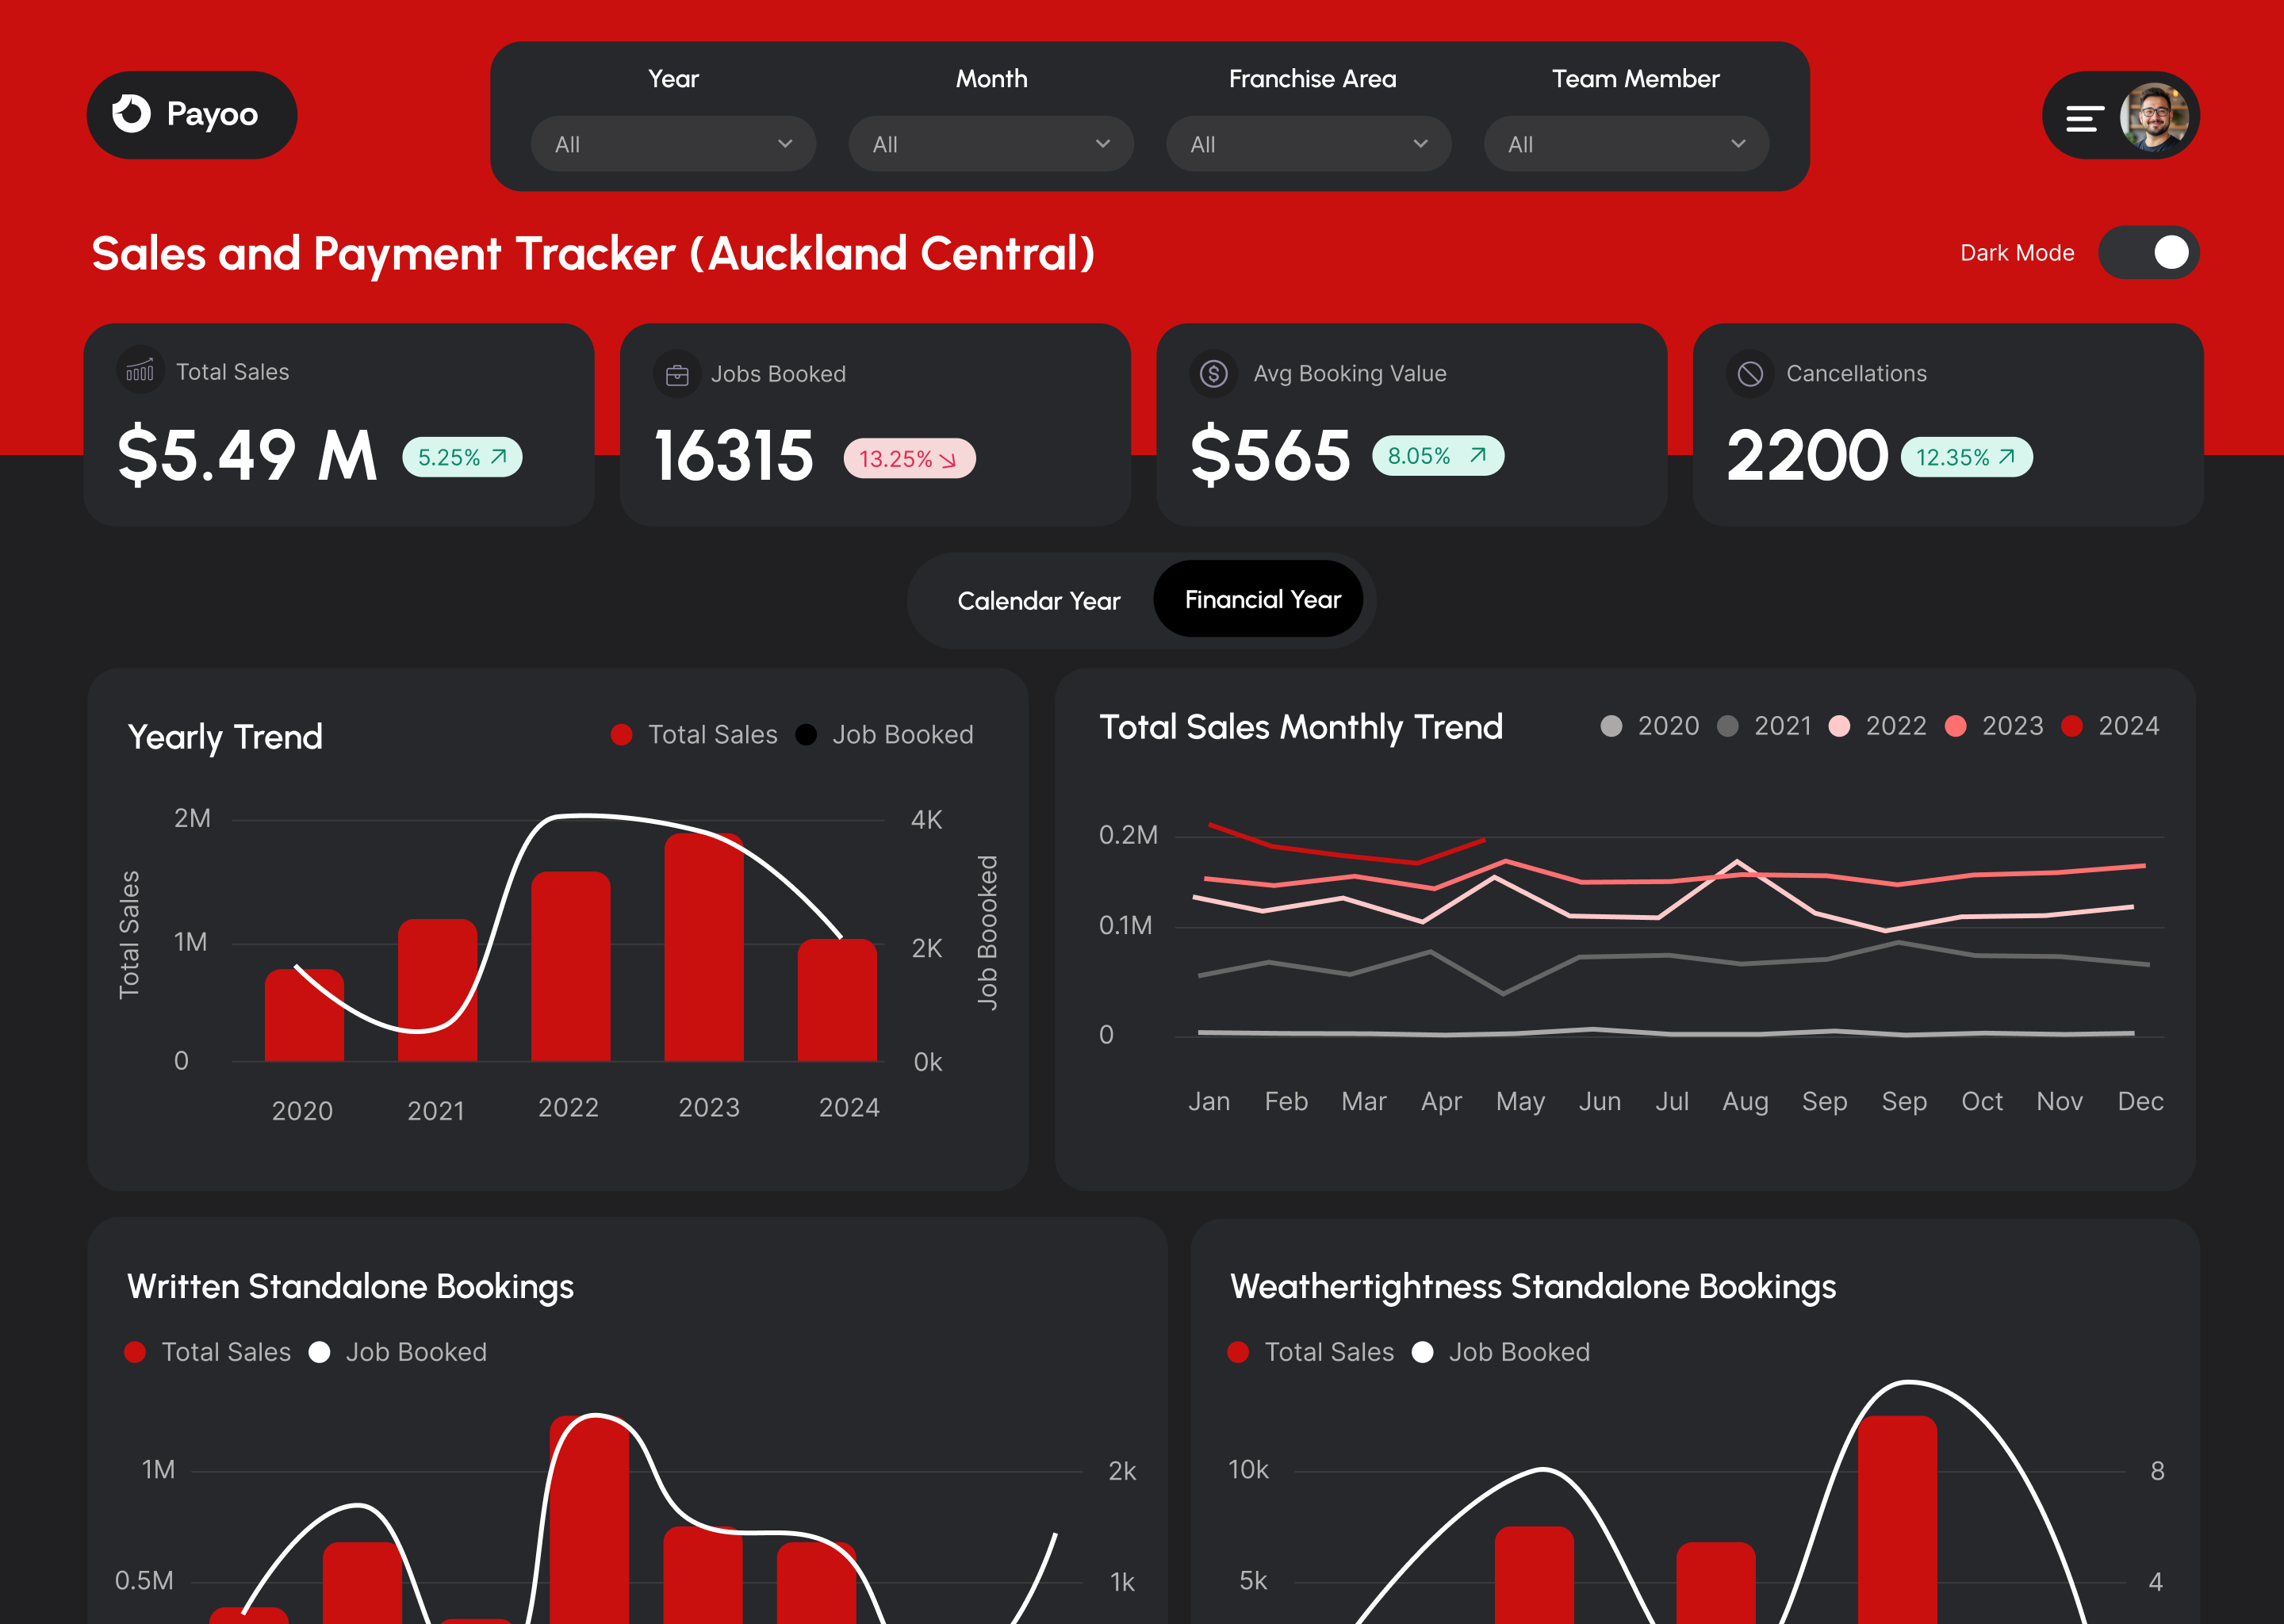Click the user profile avatar
Screen dimensions: 2284x1624
(2153, 117)
